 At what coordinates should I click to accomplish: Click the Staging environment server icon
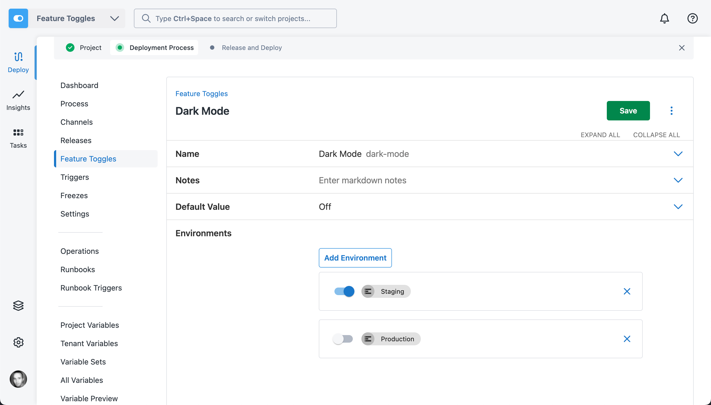[x=368, y=291]
